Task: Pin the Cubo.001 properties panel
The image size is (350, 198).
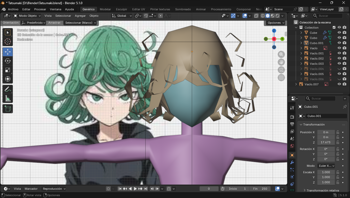Action: (x=345, y=107)
